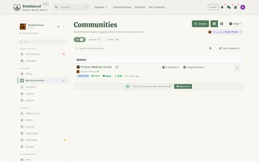
Task: Select My Communities in the sidebar
Action: 42,80
